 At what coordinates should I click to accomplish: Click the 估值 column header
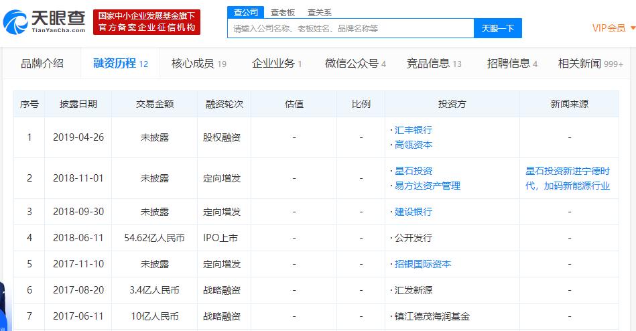[x=294, y=105]
